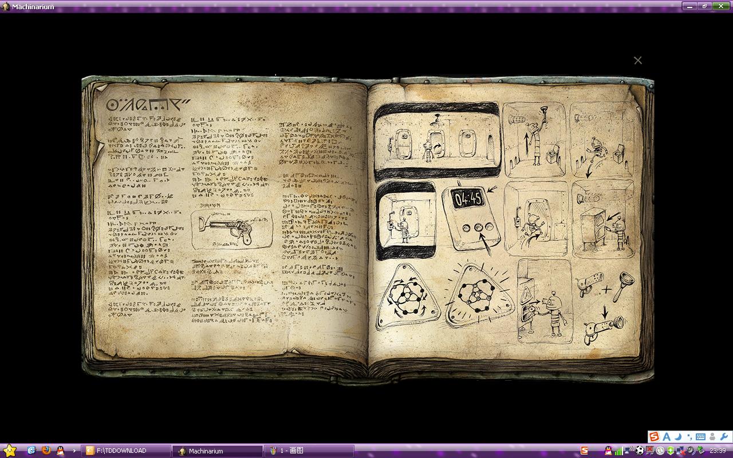The height and width of the screenshot is (458, 733).
Task: Click the soccer ball tray icon
Action: 640,451
